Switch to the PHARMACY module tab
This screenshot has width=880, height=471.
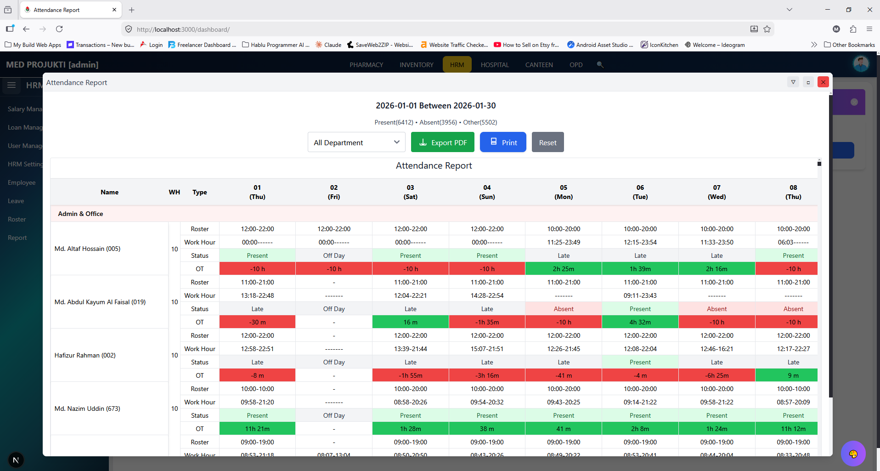[x=366, y=65]
